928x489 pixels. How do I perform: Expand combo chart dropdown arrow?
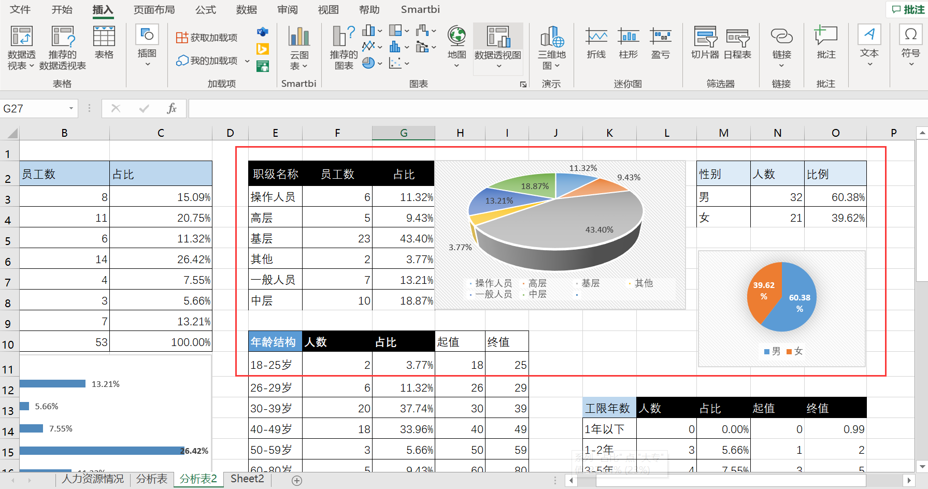point(434,47)
